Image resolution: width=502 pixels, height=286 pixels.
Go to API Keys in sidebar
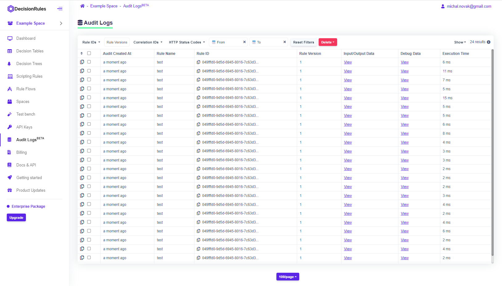(24, 127)
